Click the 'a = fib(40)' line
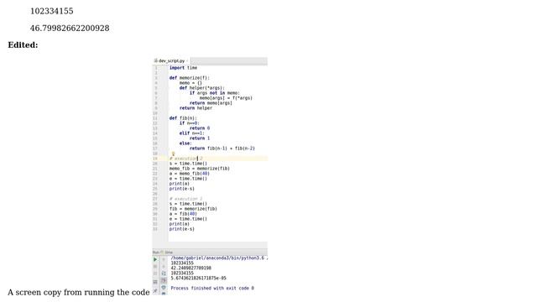537x302 pixels. 183,214
